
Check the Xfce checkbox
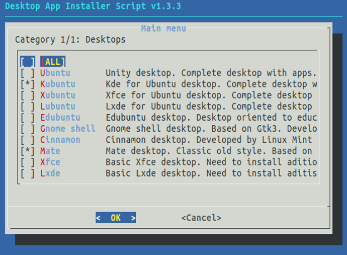pos(28,162)
